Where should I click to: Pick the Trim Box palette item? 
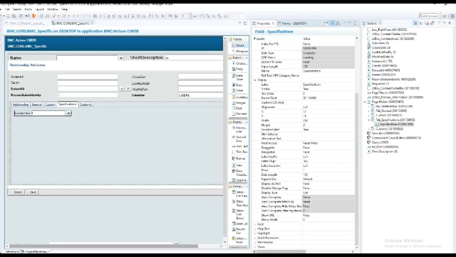coord(240,152)
